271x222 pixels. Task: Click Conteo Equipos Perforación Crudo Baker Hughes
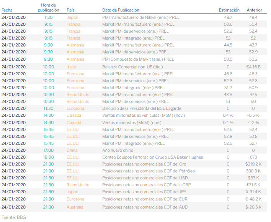(152, 157)
